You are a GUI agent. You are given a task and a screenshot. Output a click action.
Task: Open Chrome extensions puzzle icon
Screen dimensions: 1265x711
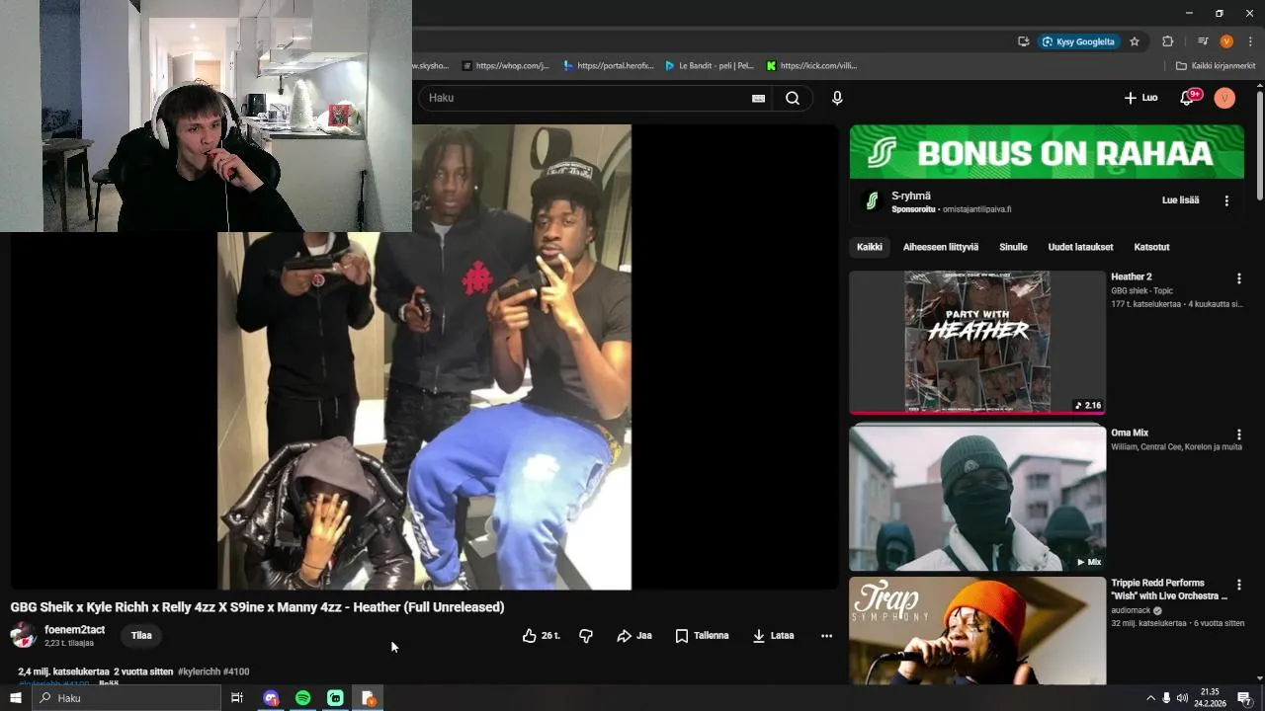click(x=1167, y=41)
